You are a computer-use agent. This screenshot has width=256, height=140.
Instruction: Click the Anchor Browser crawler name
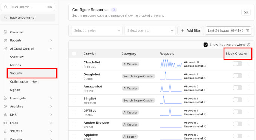coord(96,123)
